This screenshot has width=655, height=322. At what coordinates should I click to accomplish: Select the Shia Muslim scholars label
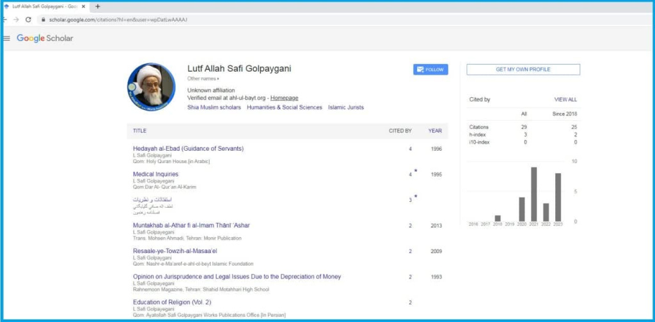pyautogui.click(x=214, y=107)
